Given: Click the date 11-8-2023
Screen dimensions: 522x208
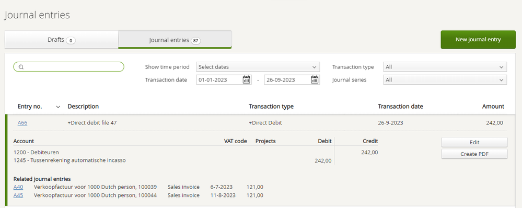Looking at the screenshot, I should click(x=223, y=195).
